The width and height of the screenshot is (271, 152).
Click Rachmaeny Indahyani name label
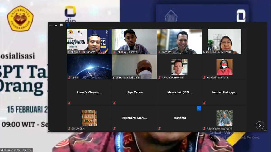point(219,129)
